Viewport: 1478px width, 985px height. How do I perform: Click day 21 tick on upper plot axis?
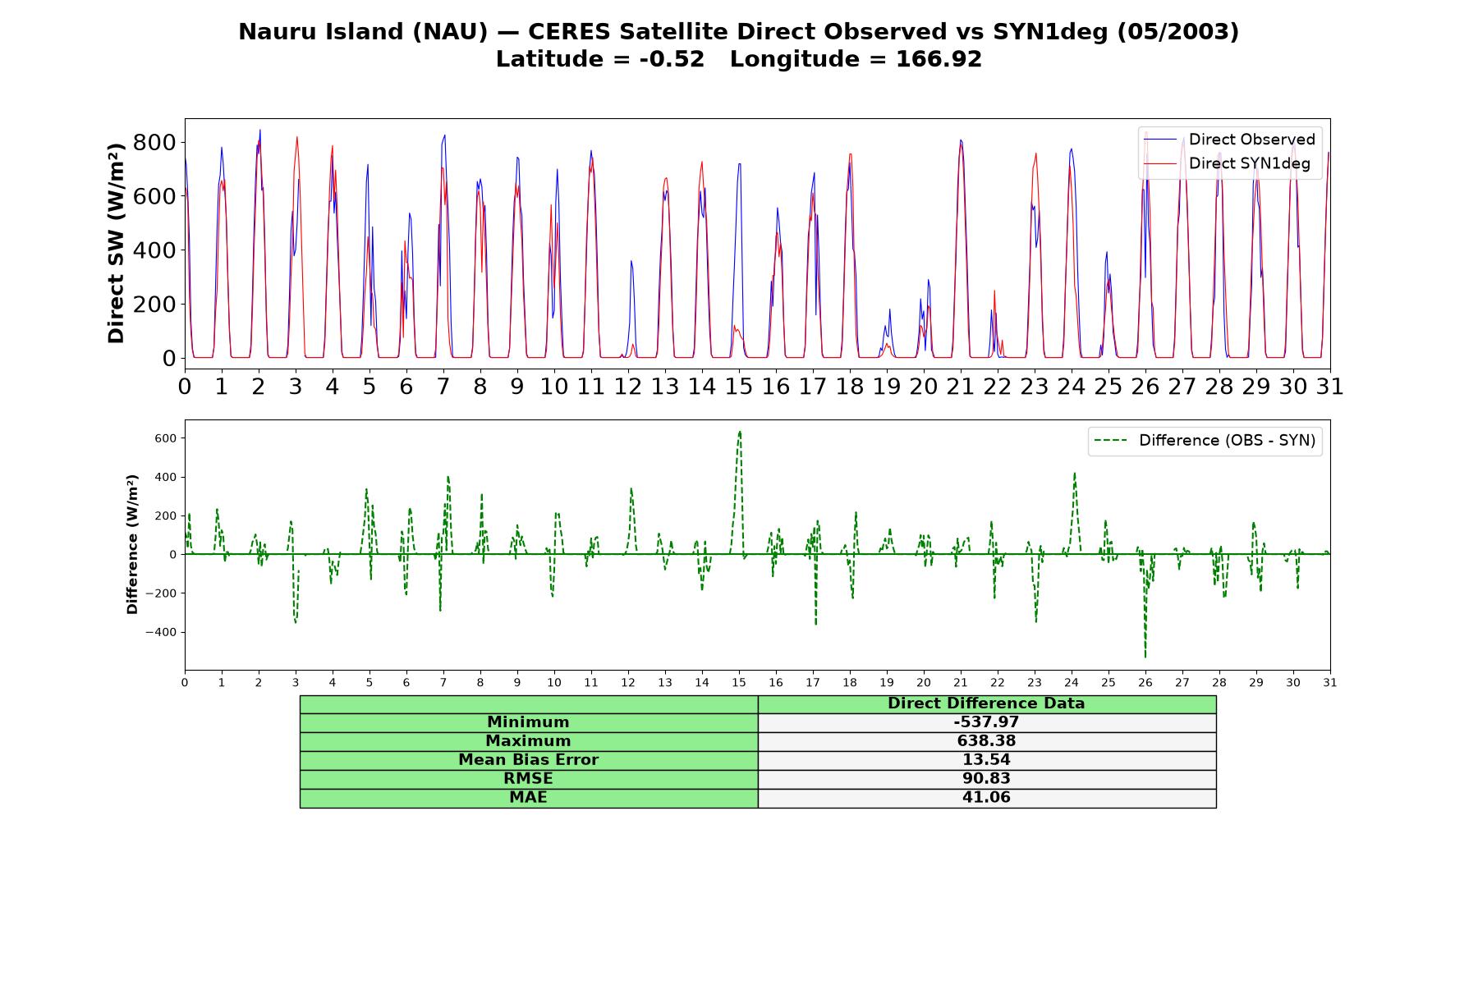(961, 385)
